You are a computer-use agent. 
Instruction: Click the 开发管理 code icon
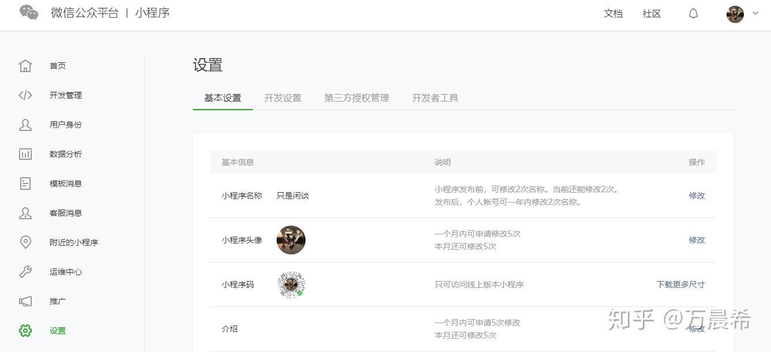coord(25,95)
